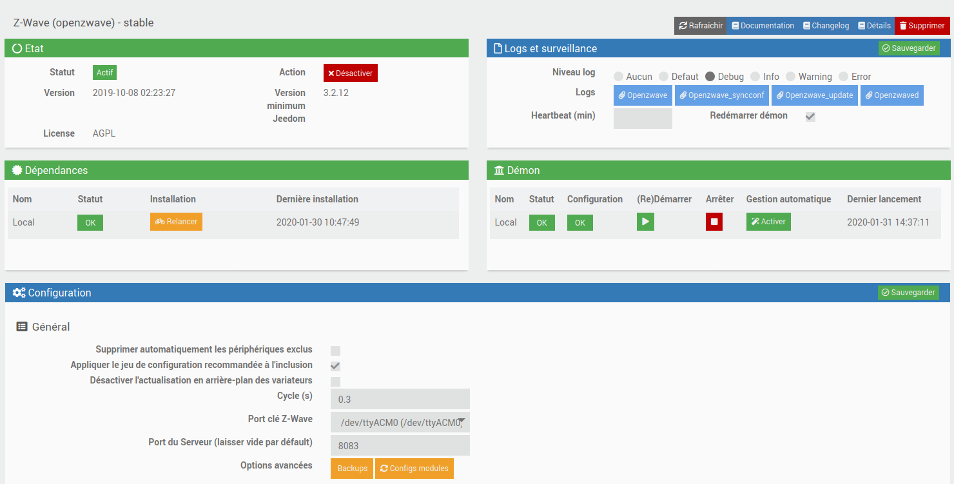Save configuration with Sauvegarder in Configuration panel
Image resolution: width=954 pixels, height=484 pixels.
click(908, 293)
